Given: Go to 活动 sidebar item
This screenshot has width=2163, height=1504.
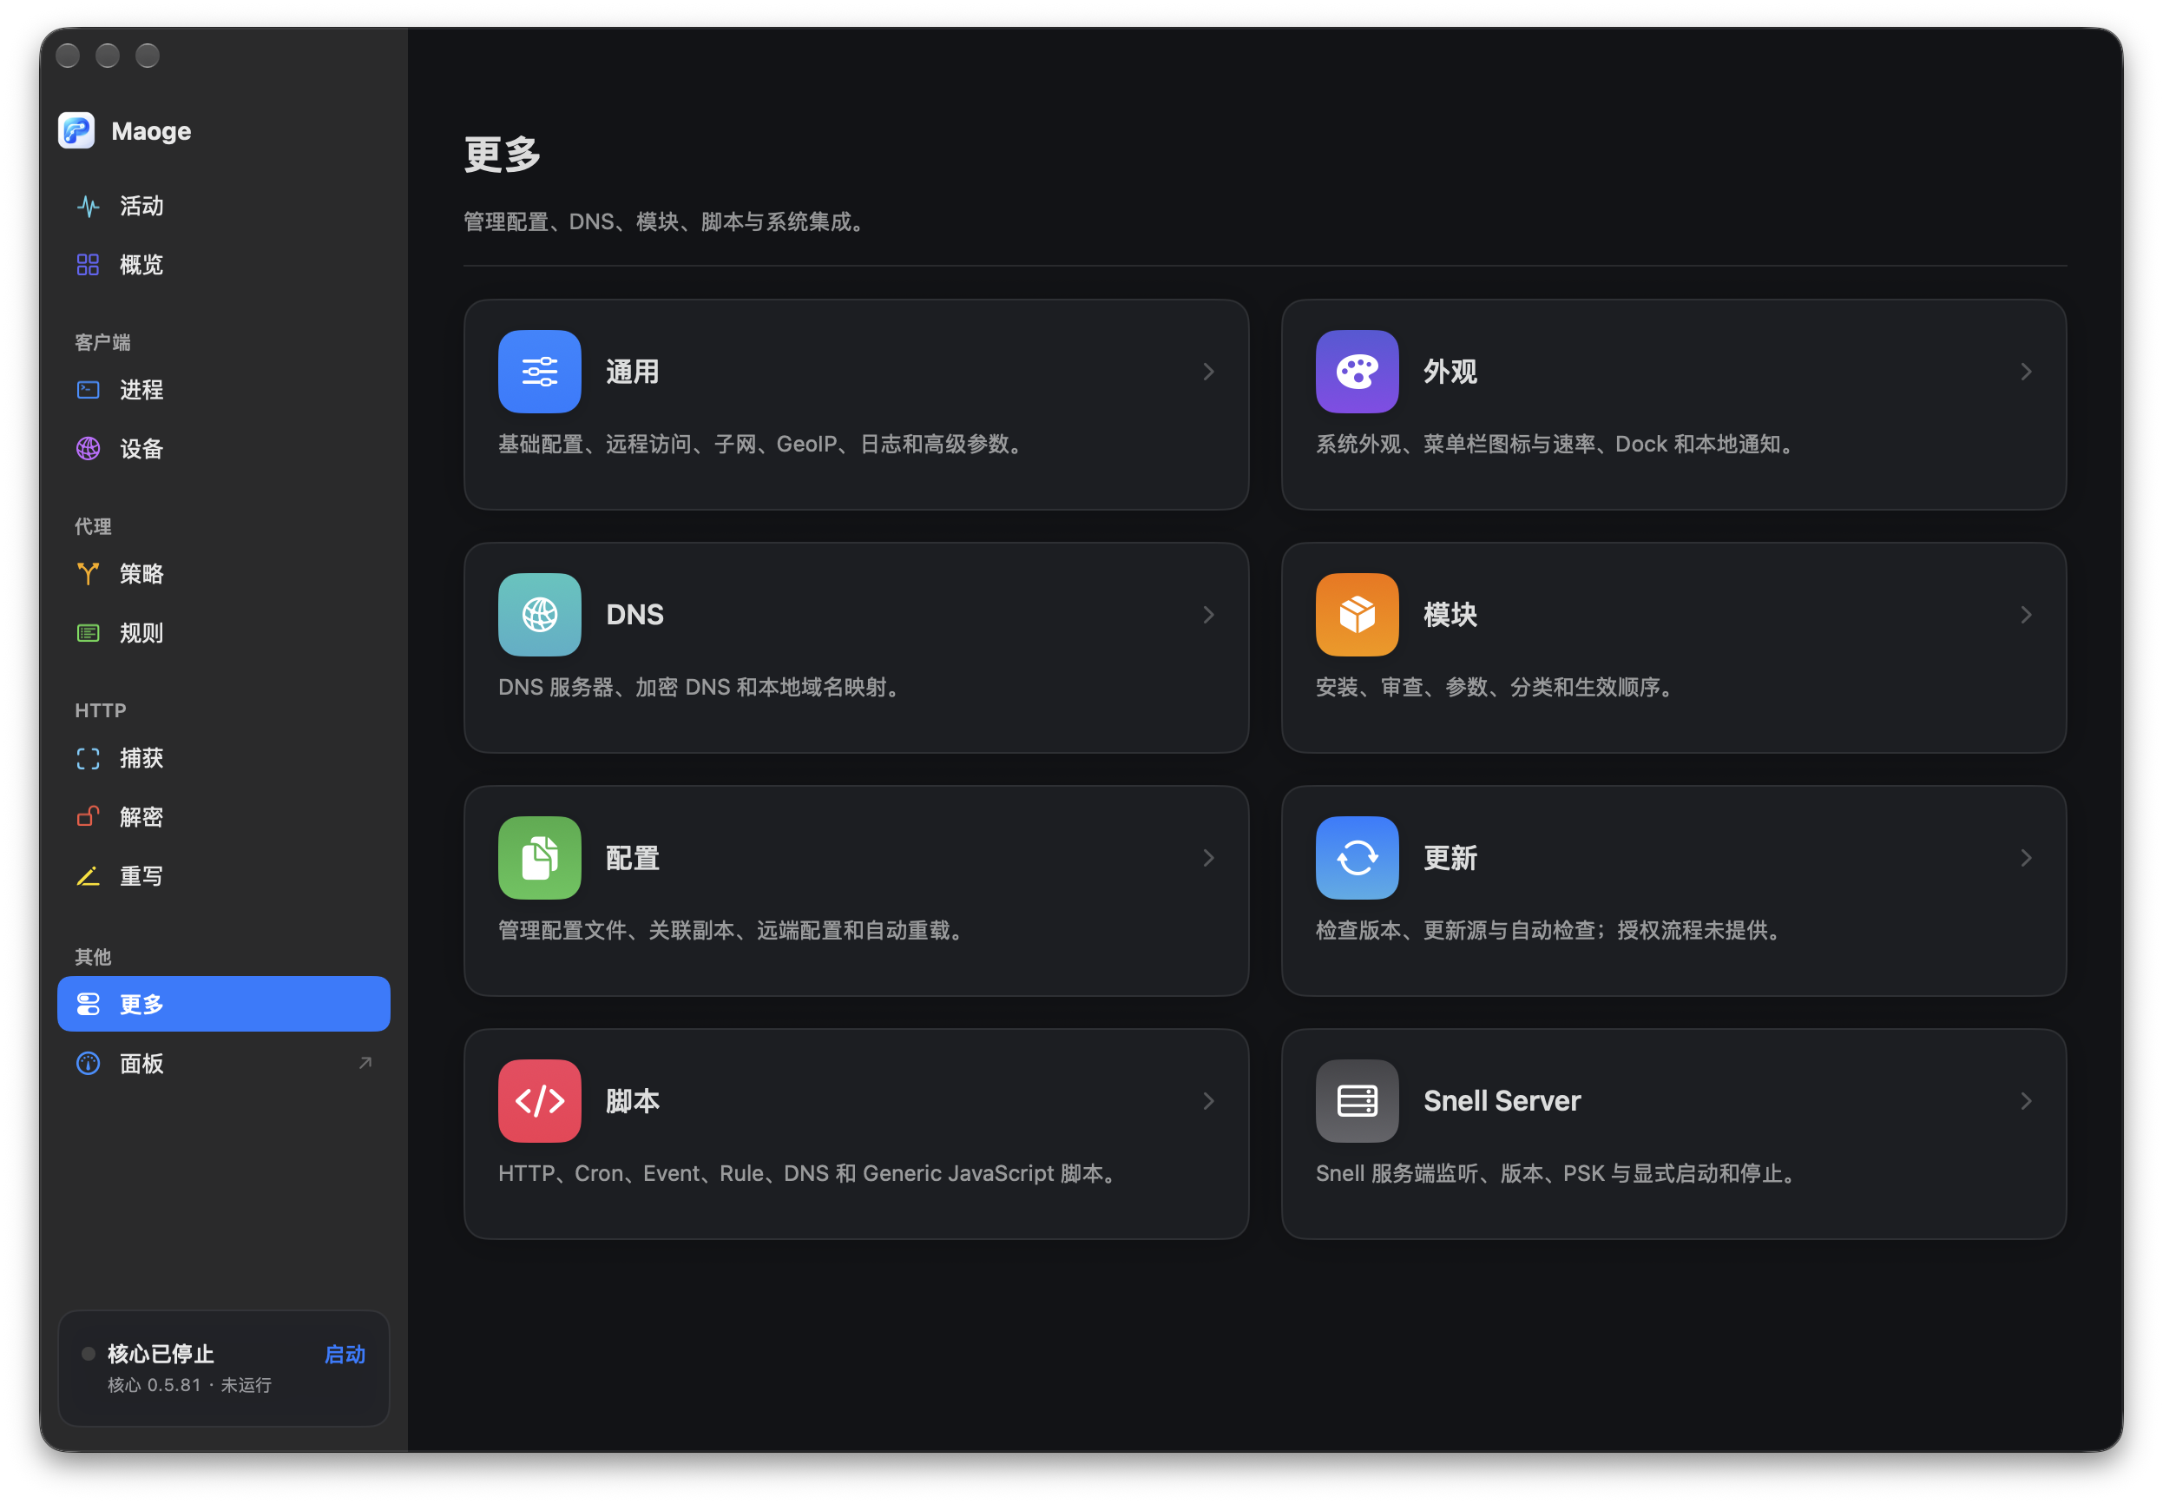Looking at the screenshot, I should 223,207.
